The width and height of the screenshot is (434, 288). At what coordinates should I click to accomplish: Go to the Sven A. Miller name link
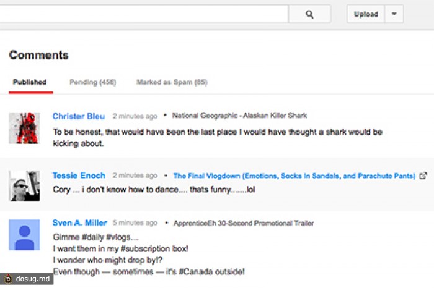(x=80, y=223)
